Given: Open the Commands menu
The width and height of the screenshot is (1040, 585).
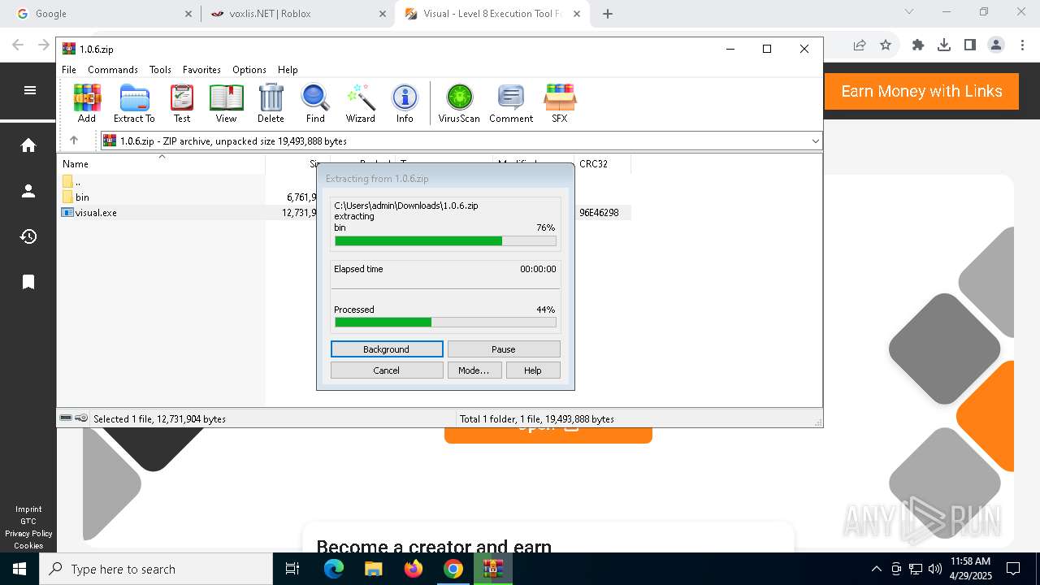Looking at the screenshot, I should (113, 70).
